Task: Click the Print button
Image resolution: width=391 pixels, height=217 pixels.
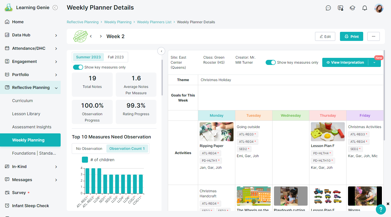Action: click(x=352, y=36)
